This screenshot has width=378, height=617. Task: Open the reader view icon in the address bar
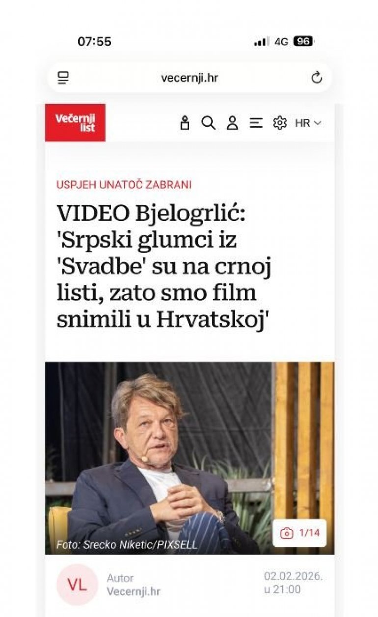[63, 78]
